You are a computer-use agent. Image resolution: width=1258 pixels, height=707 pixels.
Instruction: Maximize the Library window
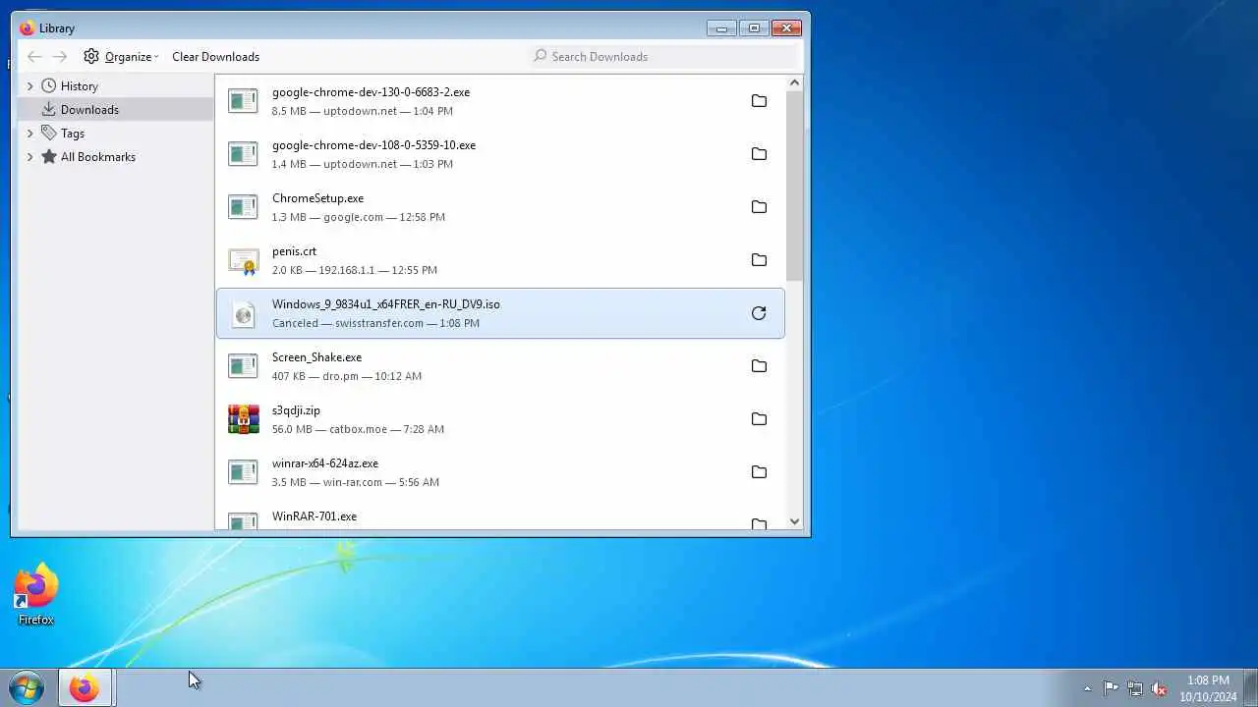[754, 27]
